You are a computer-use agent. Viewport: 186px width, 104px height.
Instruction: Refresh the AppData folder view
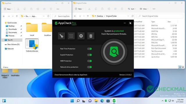(x=48, y=16)
